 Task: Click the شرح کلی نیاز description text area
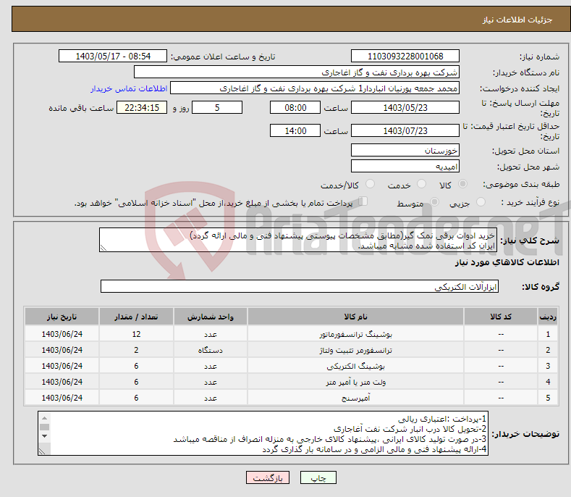click(x=298, y=240)
